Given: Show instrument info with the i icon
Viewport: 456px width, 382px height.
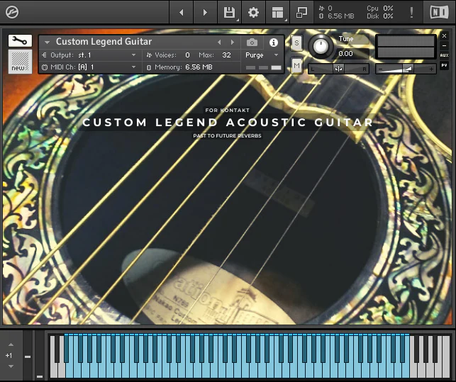Looking at the screenshot, I should tap(273, 43).
